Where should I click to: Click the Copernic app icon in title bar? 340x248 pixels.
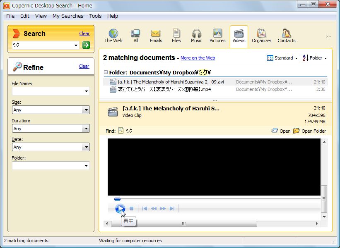click(7, 6)
